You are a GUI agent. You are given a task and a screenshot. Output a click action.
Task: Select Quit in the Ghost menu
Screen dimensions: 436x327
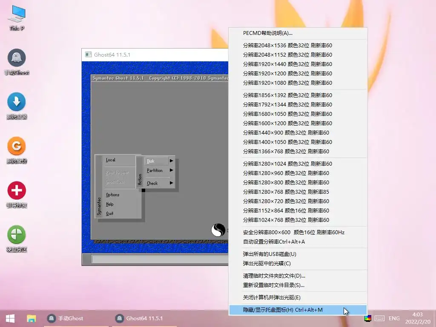click(109, 214)
